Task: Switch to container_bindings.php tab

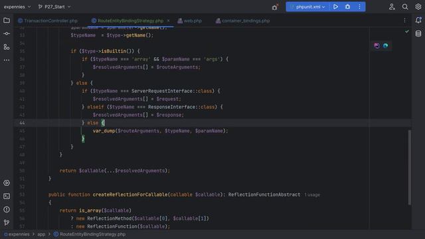Action: click(x=243, y=21)
